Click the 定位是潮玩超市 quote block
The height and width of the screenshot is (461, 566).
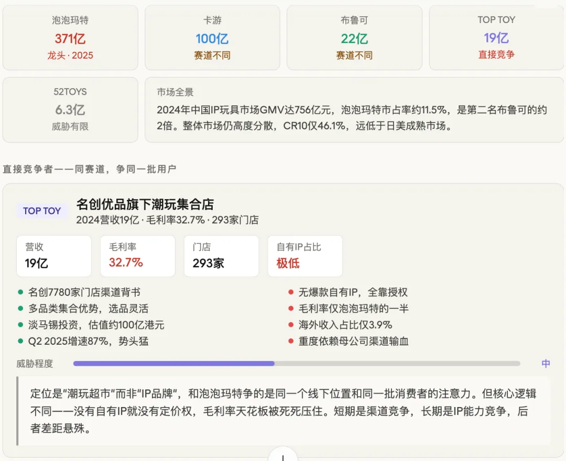284,411
